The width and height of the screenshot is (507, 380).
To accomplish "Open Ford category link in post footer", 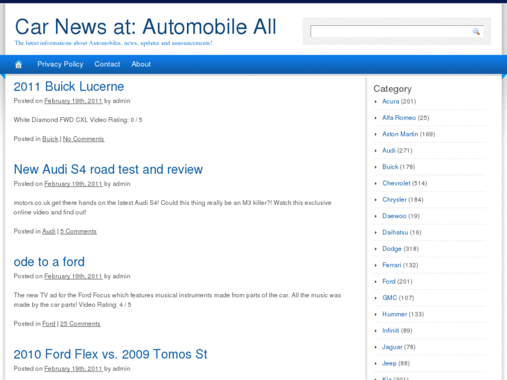I will 49,324.
